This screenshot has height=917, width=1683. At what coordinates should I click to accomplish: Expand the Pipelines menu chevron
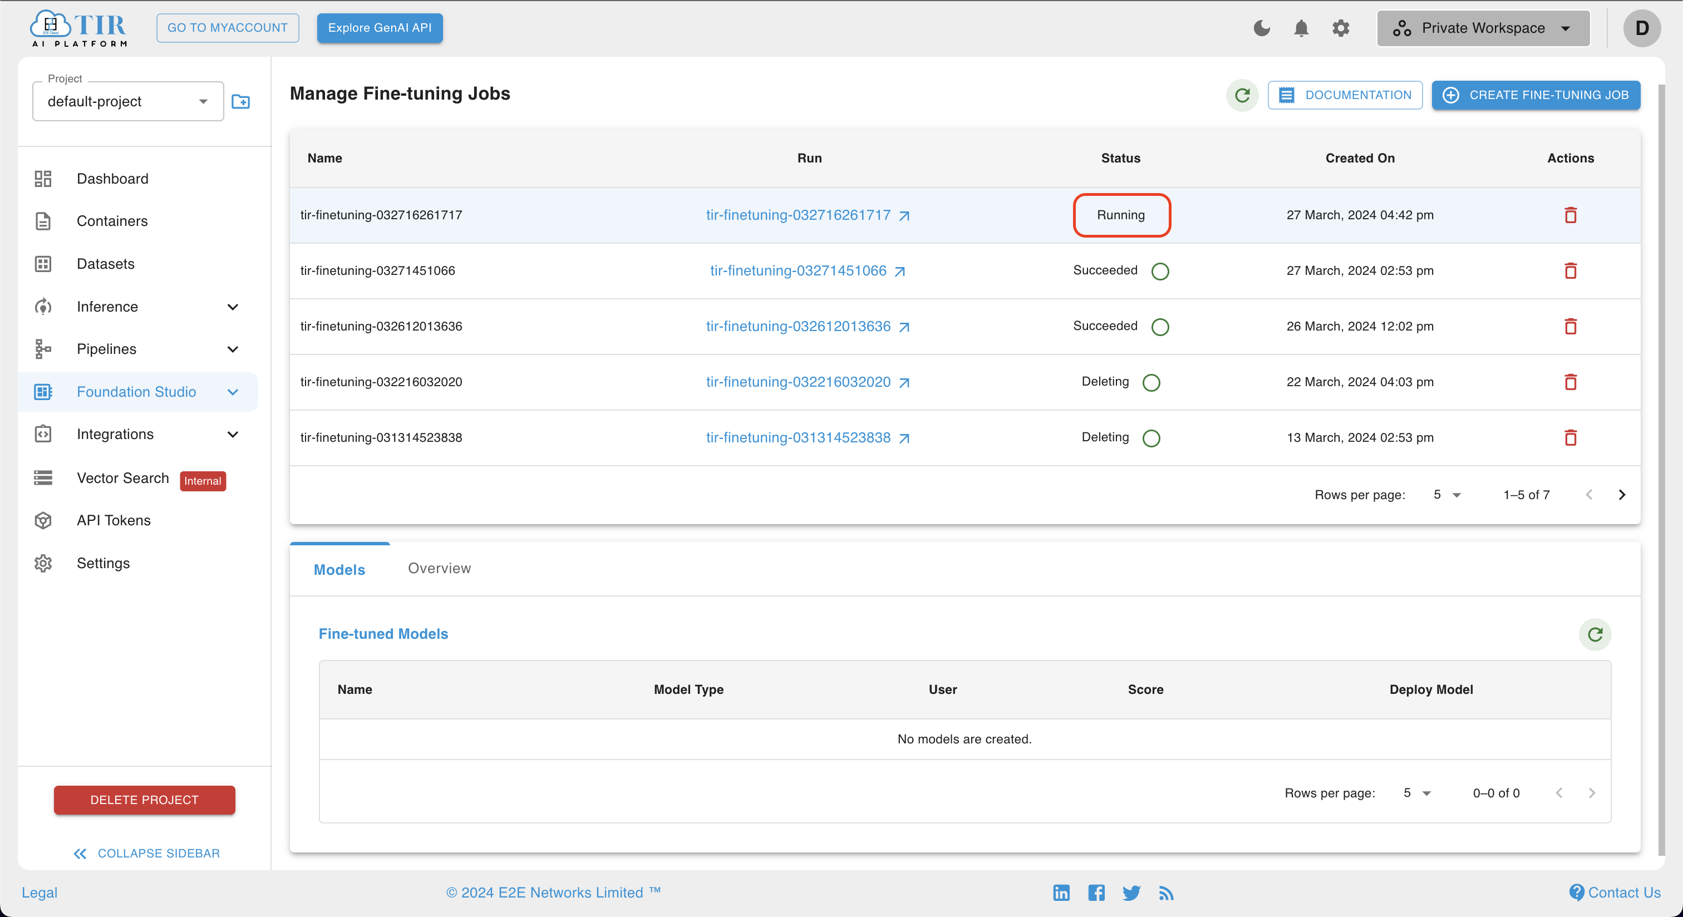click(x=233, y=349)
